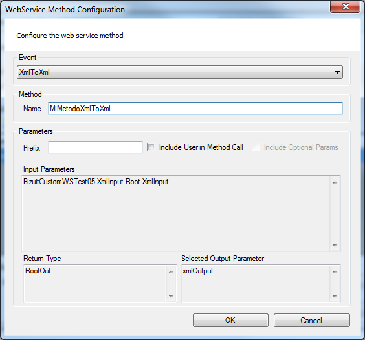Click the Prefix input box

pos(95,147)
